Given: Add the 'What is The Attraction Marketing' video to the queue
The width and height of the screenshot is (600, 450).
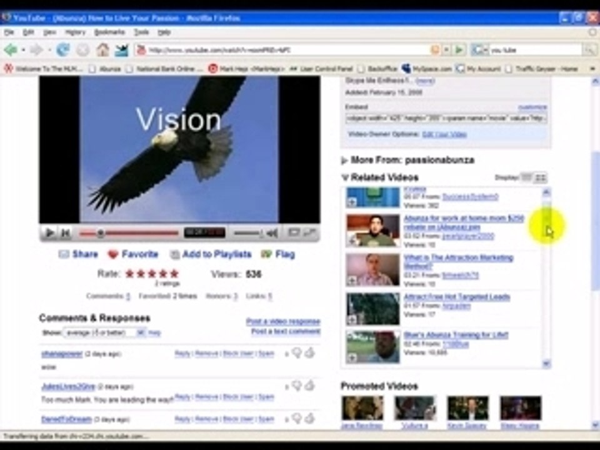Looking at the screenshot, I should [352, 281].
